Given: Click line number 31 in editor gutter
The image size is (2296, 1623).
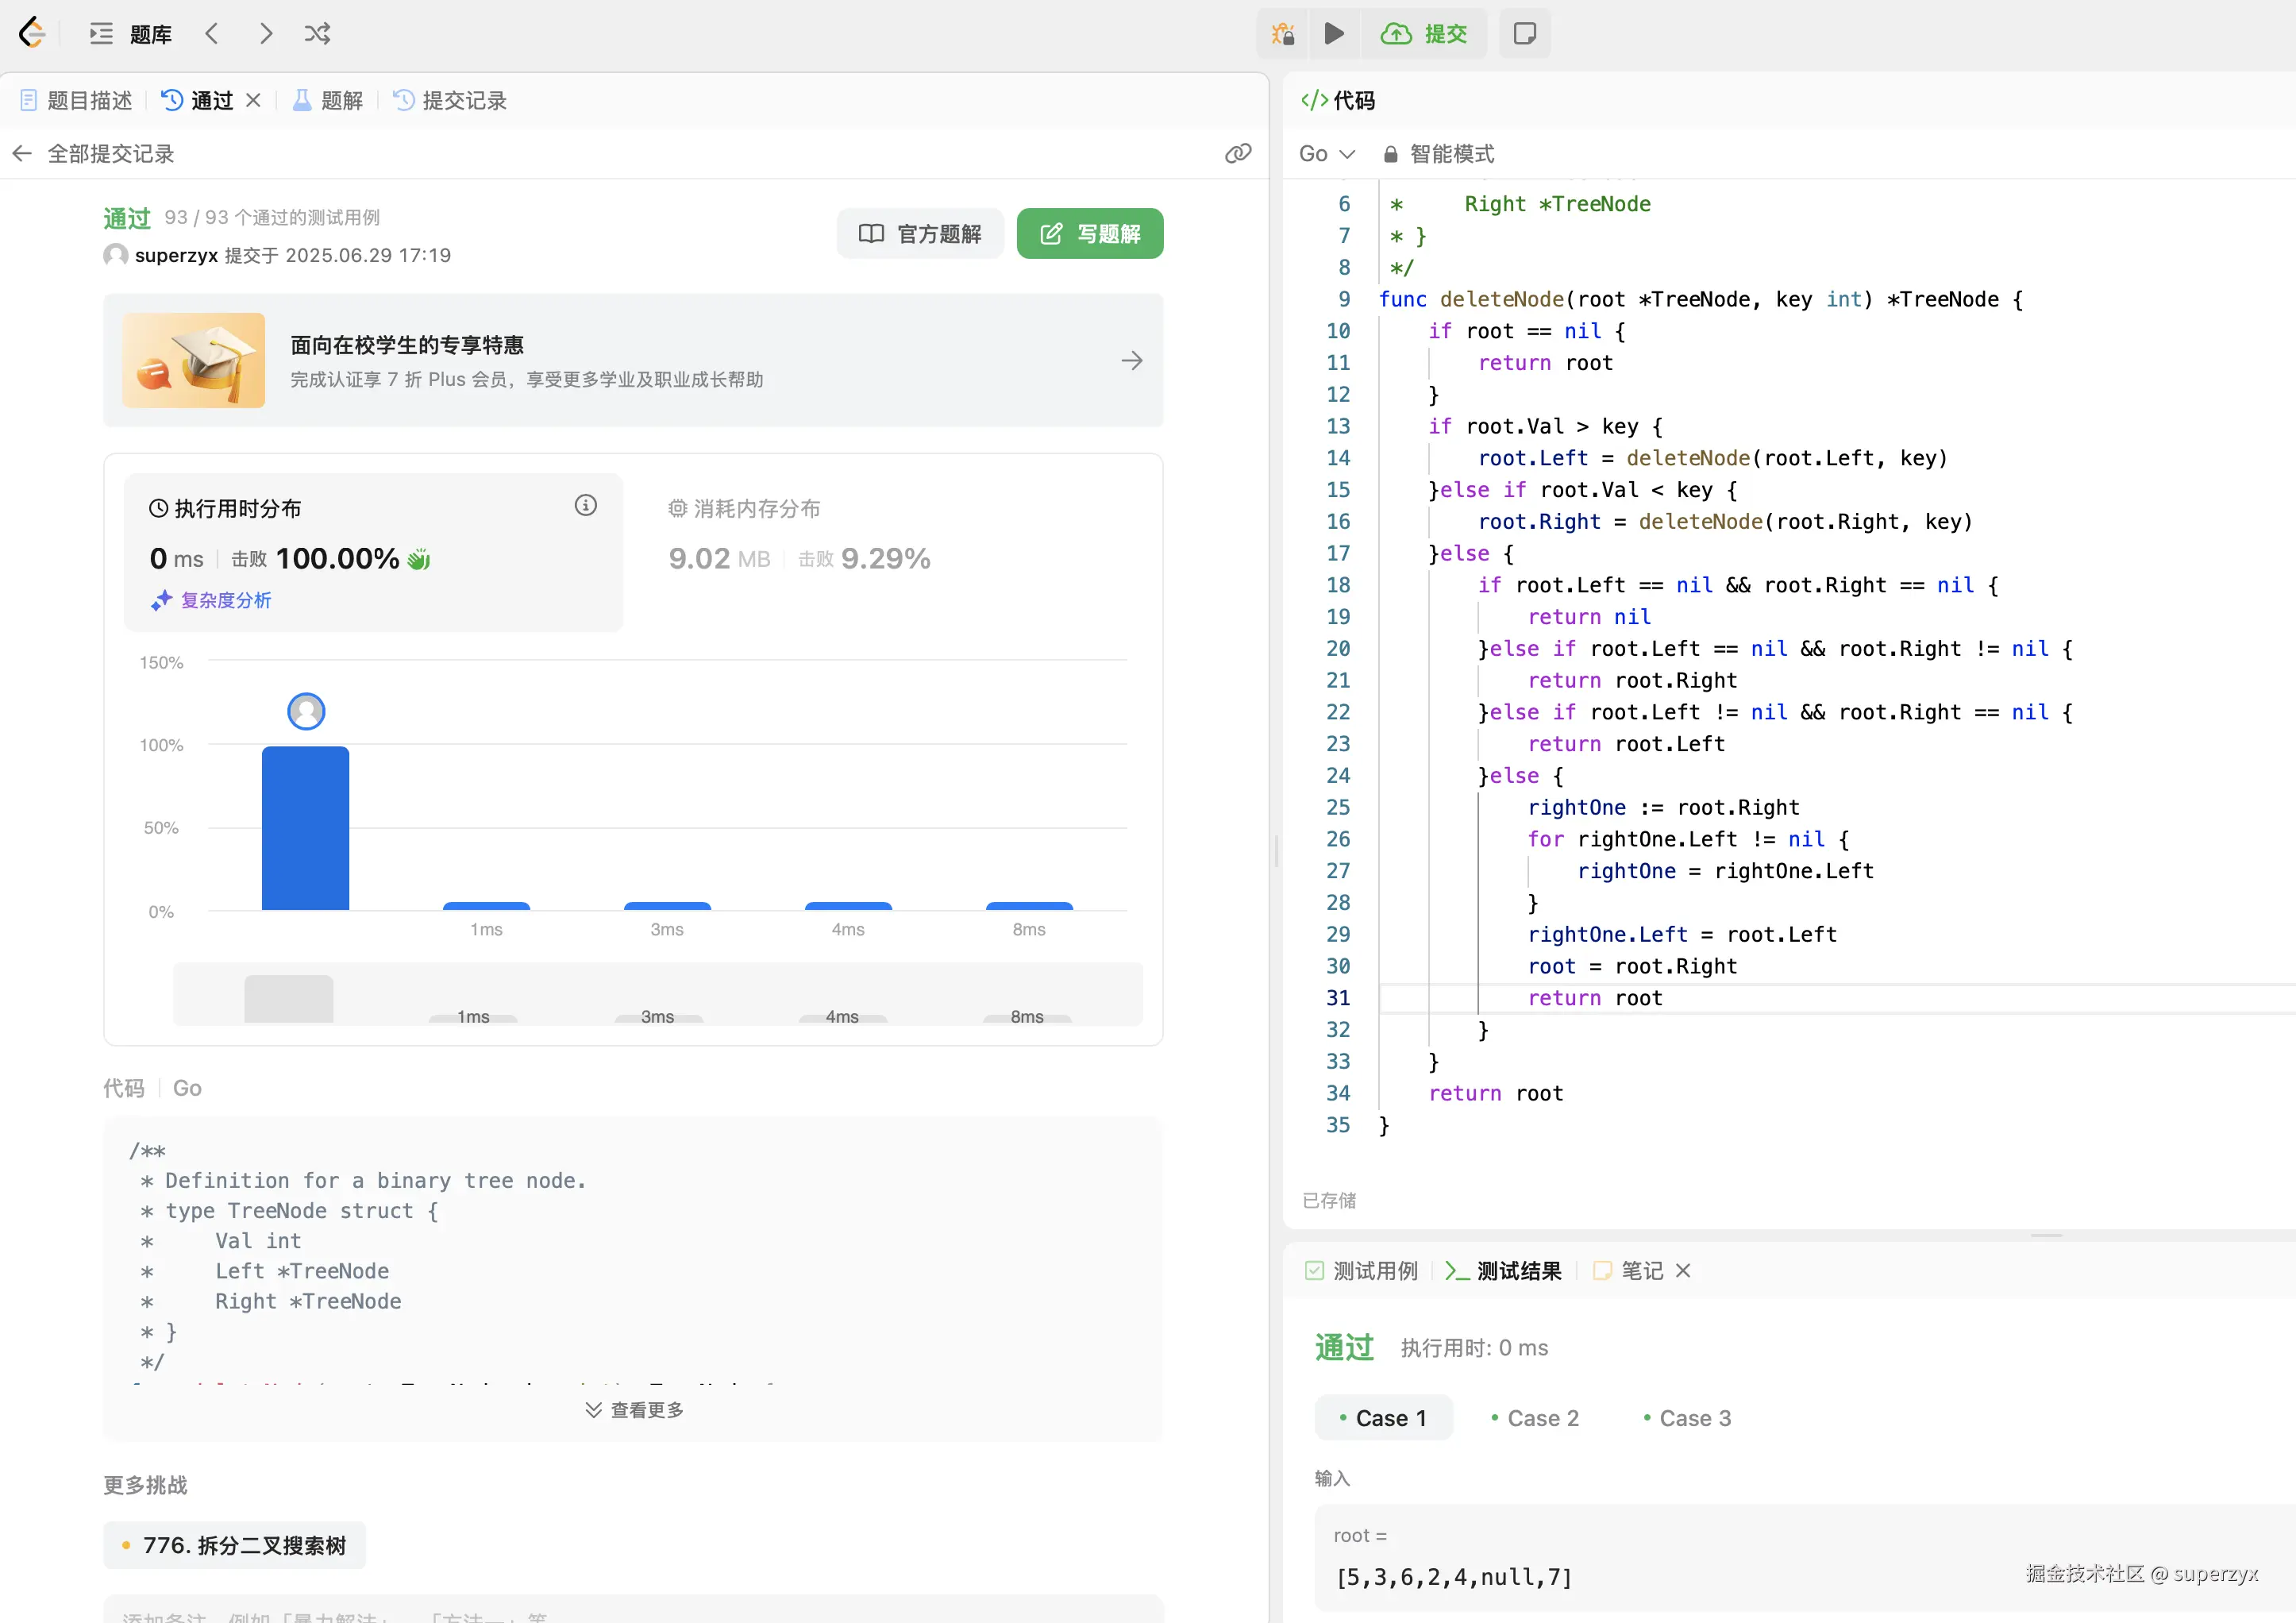Looking at the screenshot, I should tap(1338, 998).
